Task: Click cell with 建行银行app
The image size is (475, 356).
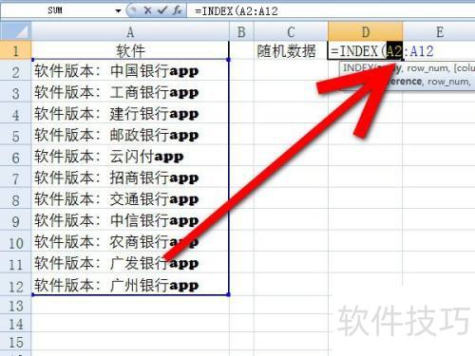Action: pyautogui.click(x=130, y=114)
